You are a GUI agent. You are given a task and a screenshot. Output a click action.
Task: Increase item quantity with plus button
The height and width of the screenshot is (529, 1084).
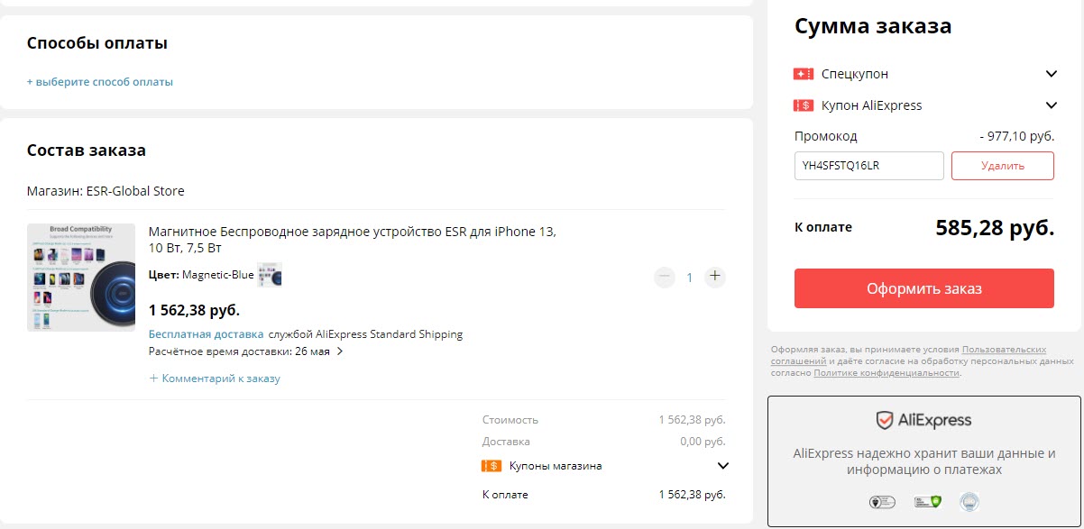[x=715, y=277]
